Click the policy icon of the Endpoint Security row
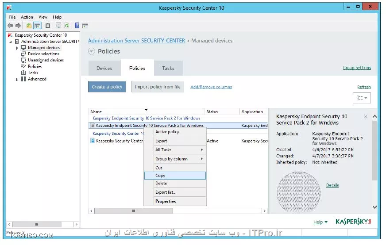The width and height of the screenshot is (386, 245). [93, 126]
